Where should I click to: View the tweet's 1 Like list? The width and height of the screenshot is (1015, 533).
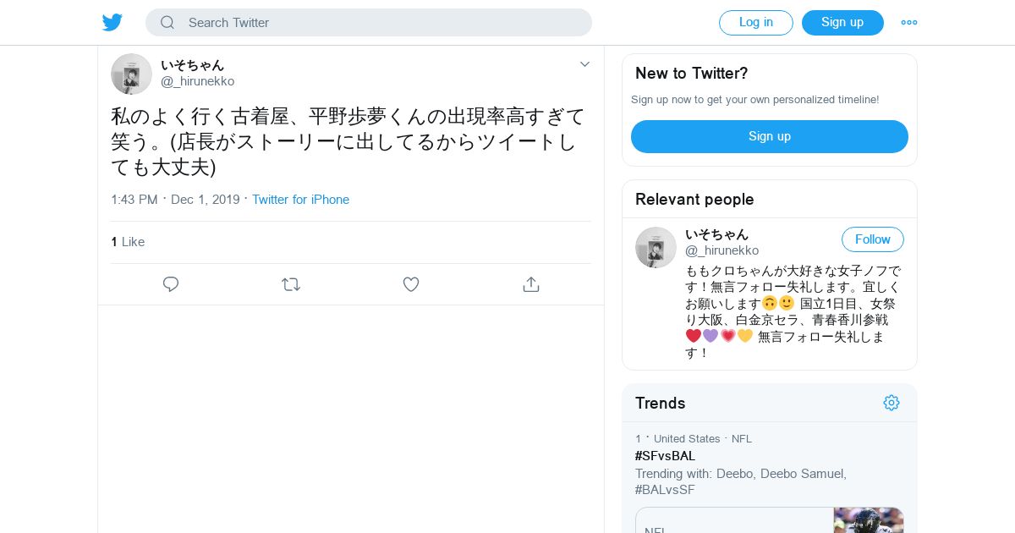pos(128,242)
